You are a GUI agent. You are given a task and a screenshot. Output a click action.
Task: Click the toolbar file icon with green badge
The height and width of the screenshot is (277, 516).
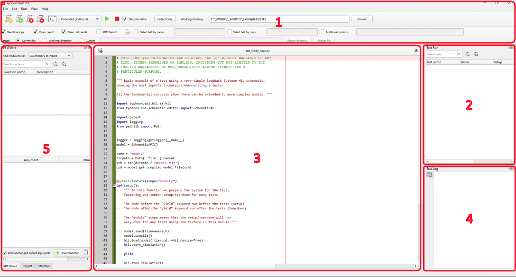point(19,19)
